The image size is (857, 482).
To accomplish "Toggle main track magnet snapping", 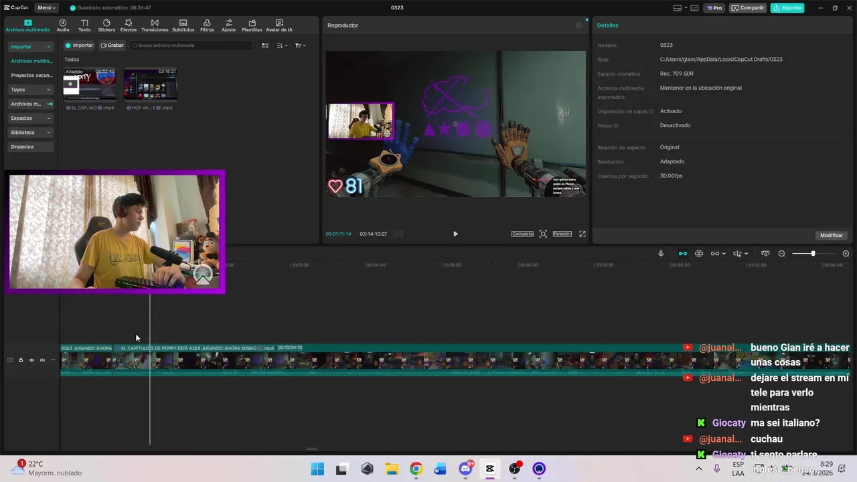I will [x=683, y=254].
